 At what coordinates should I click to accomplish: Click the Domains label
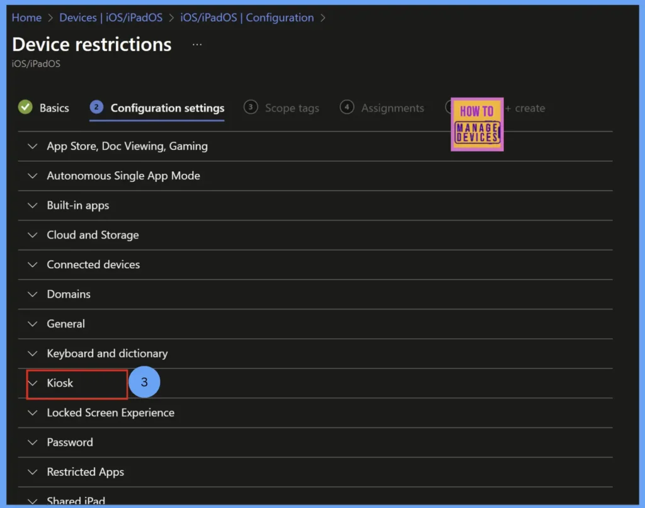click(x=69, y=294)
